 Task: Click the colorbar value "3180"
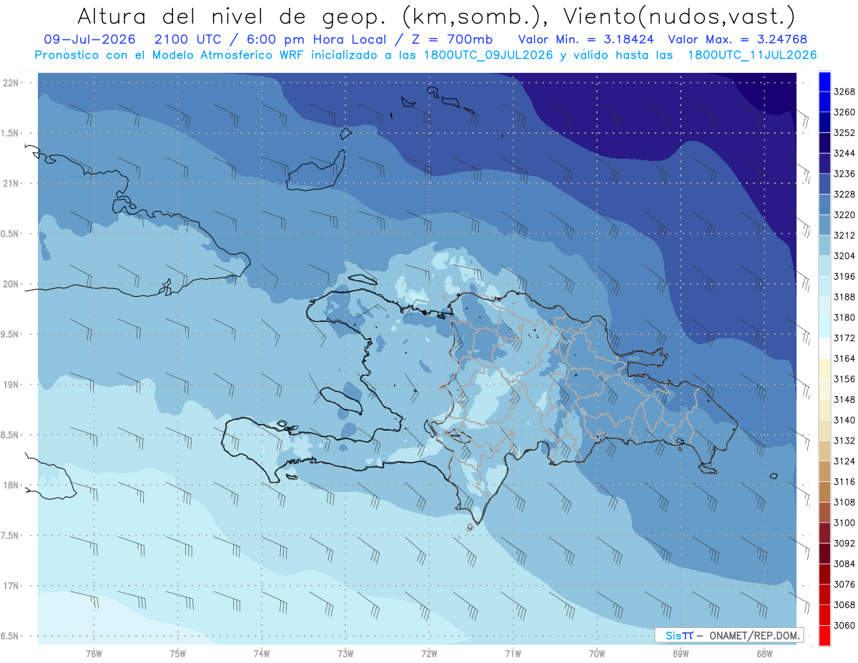(844, 318)
